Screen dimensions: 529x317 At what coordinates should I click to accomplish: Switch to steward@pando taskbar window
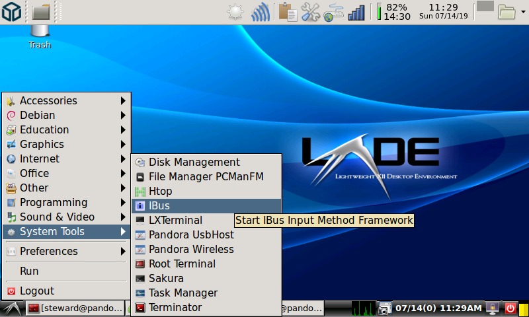pyautogui.click(x=75, y=308)
